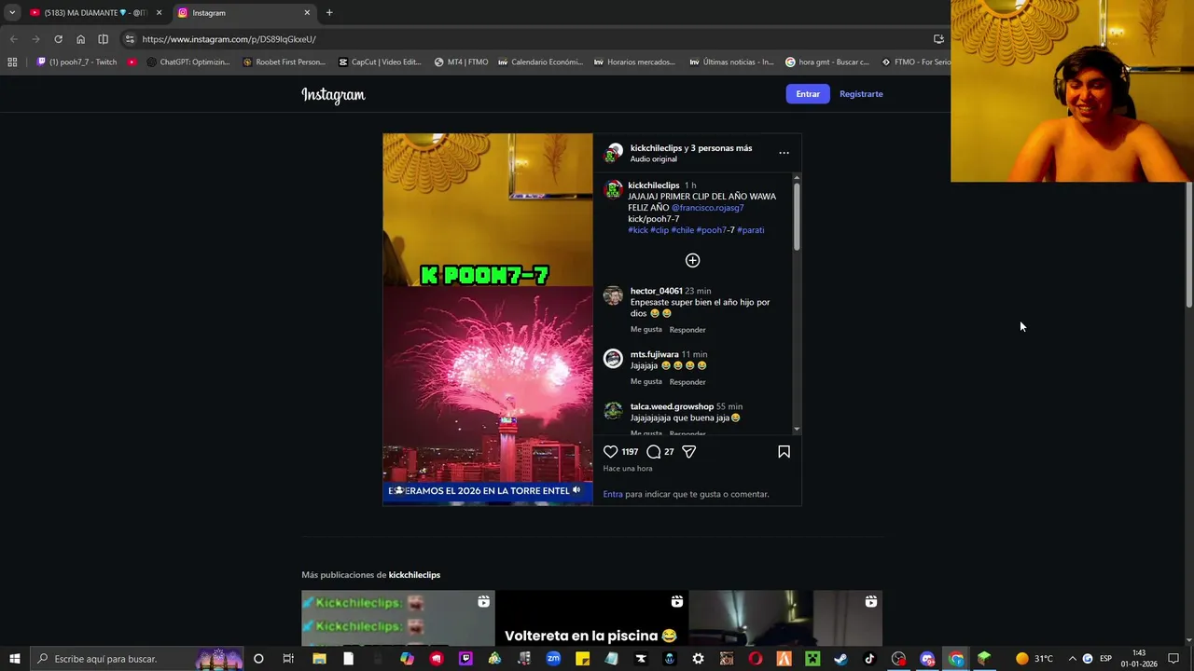Select the Instagram tab
Image resolution: width=1194 pixels, height=671 pixels.
[x=244, y=13]
